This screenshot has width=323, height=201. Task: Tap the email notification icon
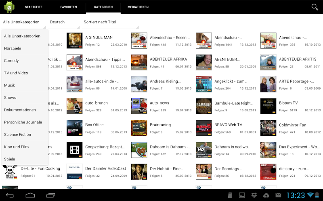coord(278,195)
